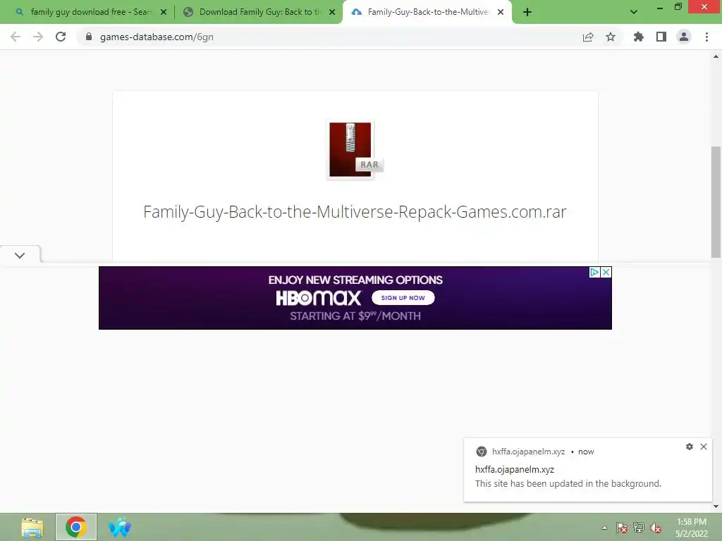Switch to Download Family Guy: Back tab
This screenshot has height=541, width=722.
(258, 12)
